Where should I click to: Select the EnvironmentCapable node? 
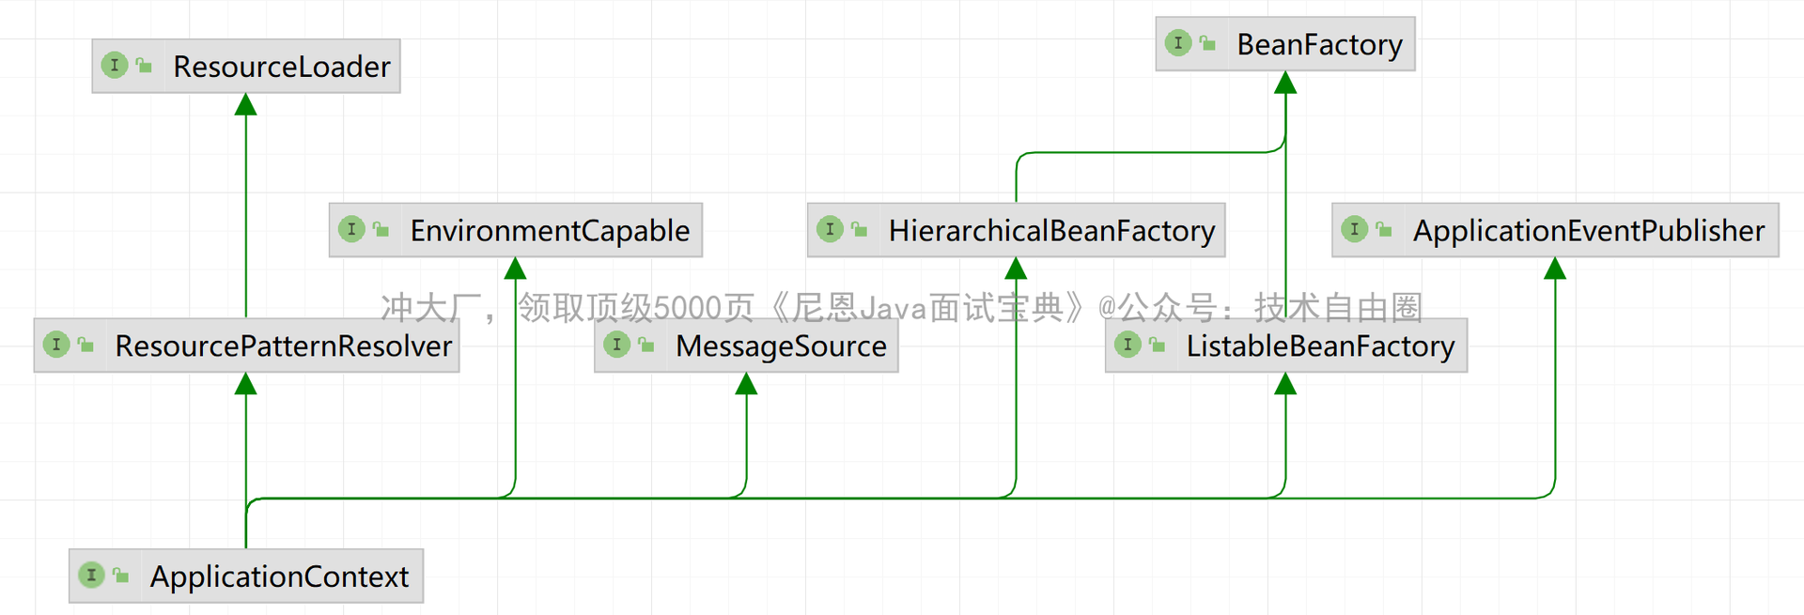coord(550,231)
